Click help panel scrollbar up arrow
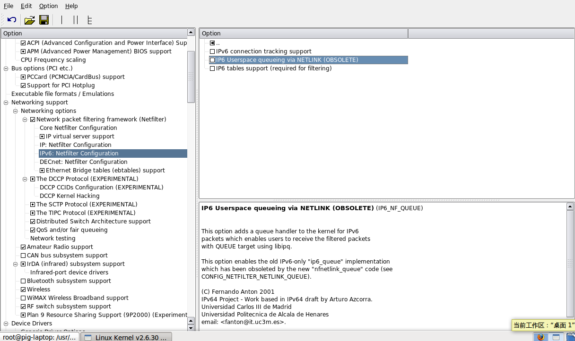The image size is (575, 341). coord(571,206)
